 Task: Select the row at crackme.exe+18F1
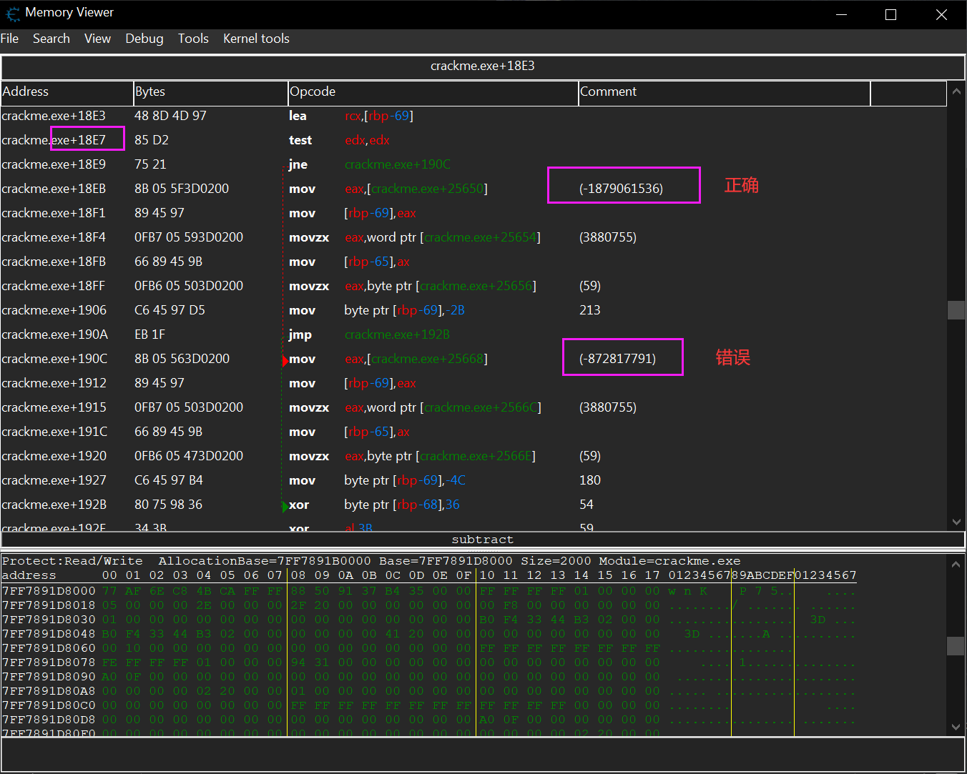(x=473, y=213)
